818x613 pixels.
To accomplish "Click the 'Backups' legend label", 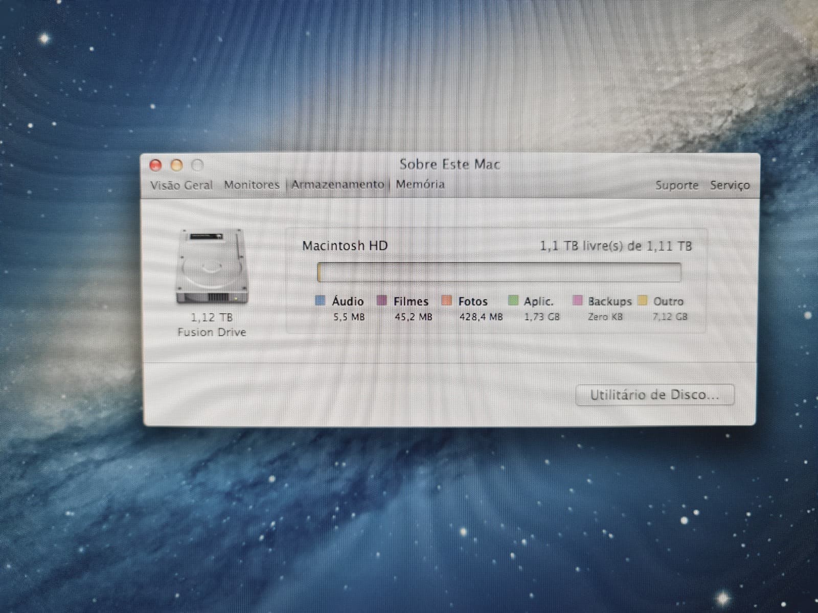I will [610, 301].
